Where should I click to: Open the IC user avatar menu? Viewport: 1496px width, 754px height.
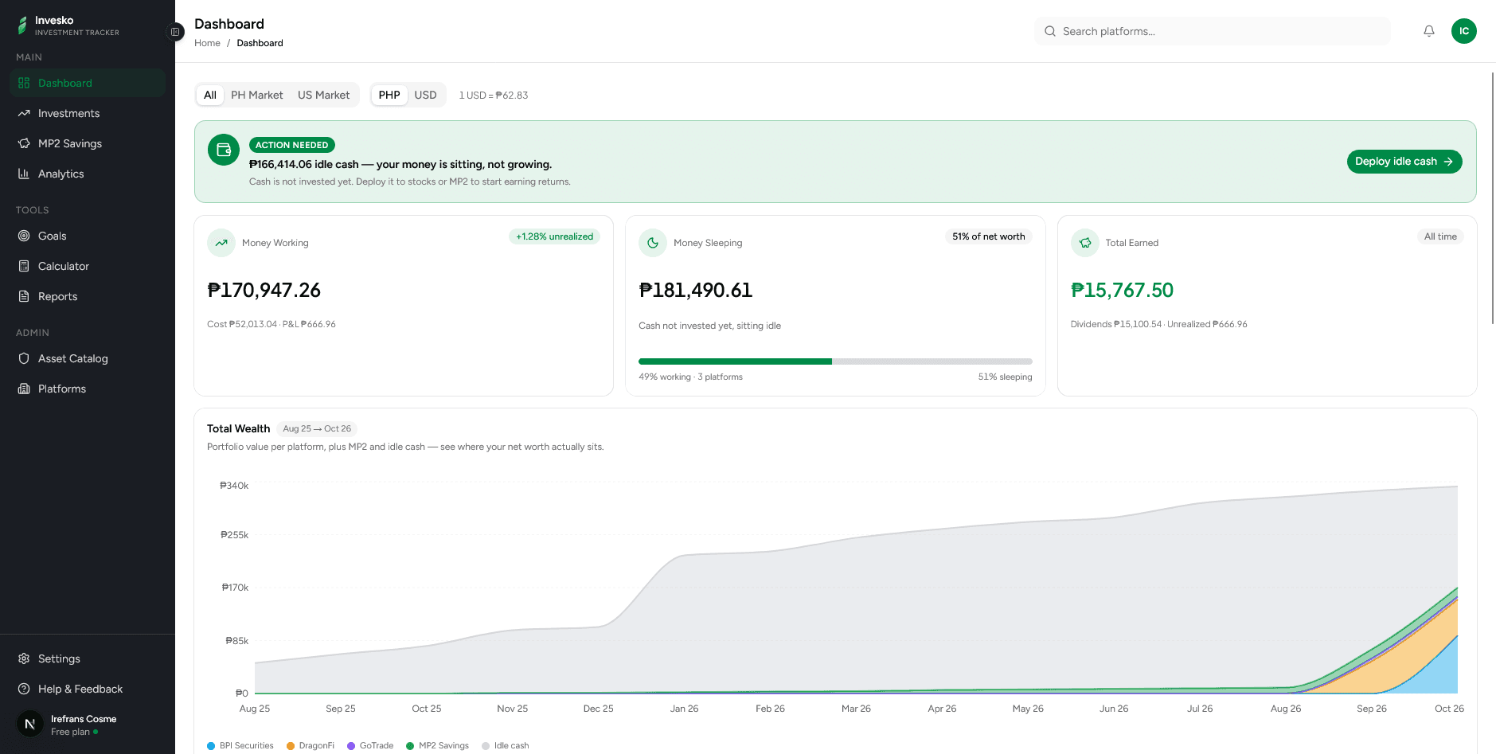pos(1464,31)
